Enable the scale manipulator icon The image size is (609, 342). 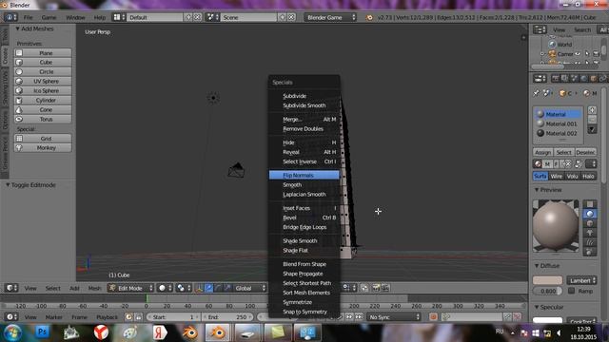point(227,288)
